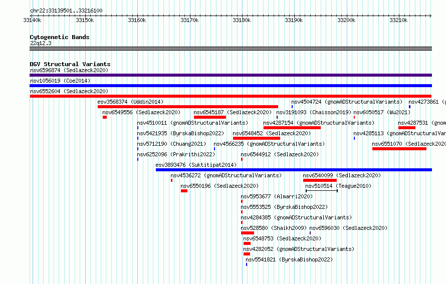Viewport: 446px width, 284px height.
Task: Click the black nsv510514 interval line
Action: (322, 191)
